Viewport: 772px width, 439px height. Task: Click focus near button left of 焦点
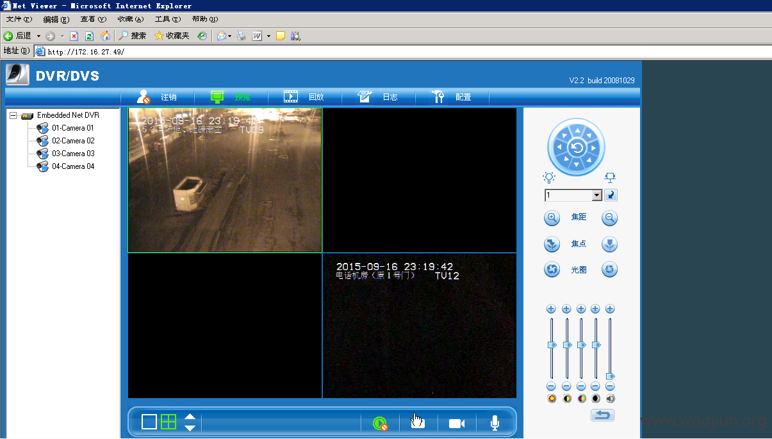coord(552,244)
